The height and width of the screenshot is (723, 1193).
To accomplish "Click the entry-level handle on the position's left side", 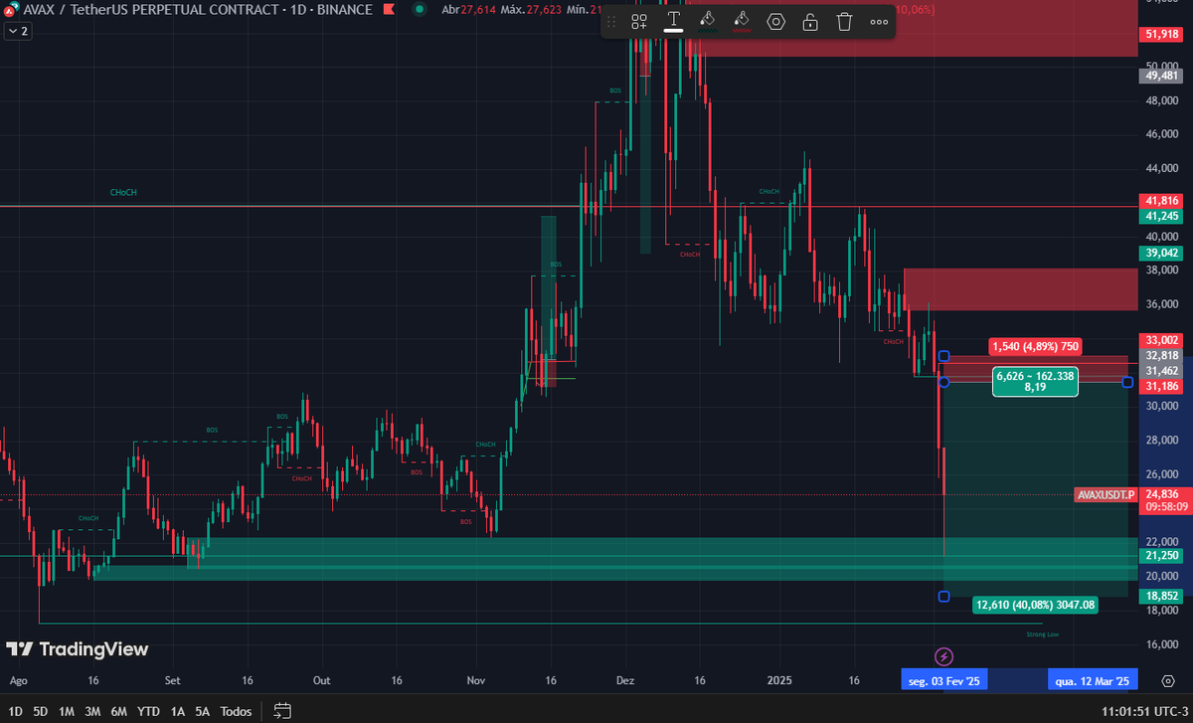I will click(943, 382).
